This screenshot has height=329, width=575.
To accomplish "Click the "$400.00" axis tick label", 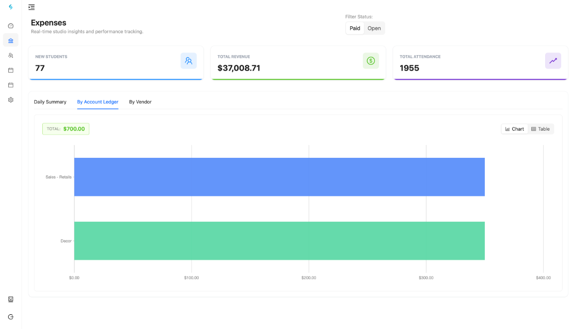I will [543, 278].
